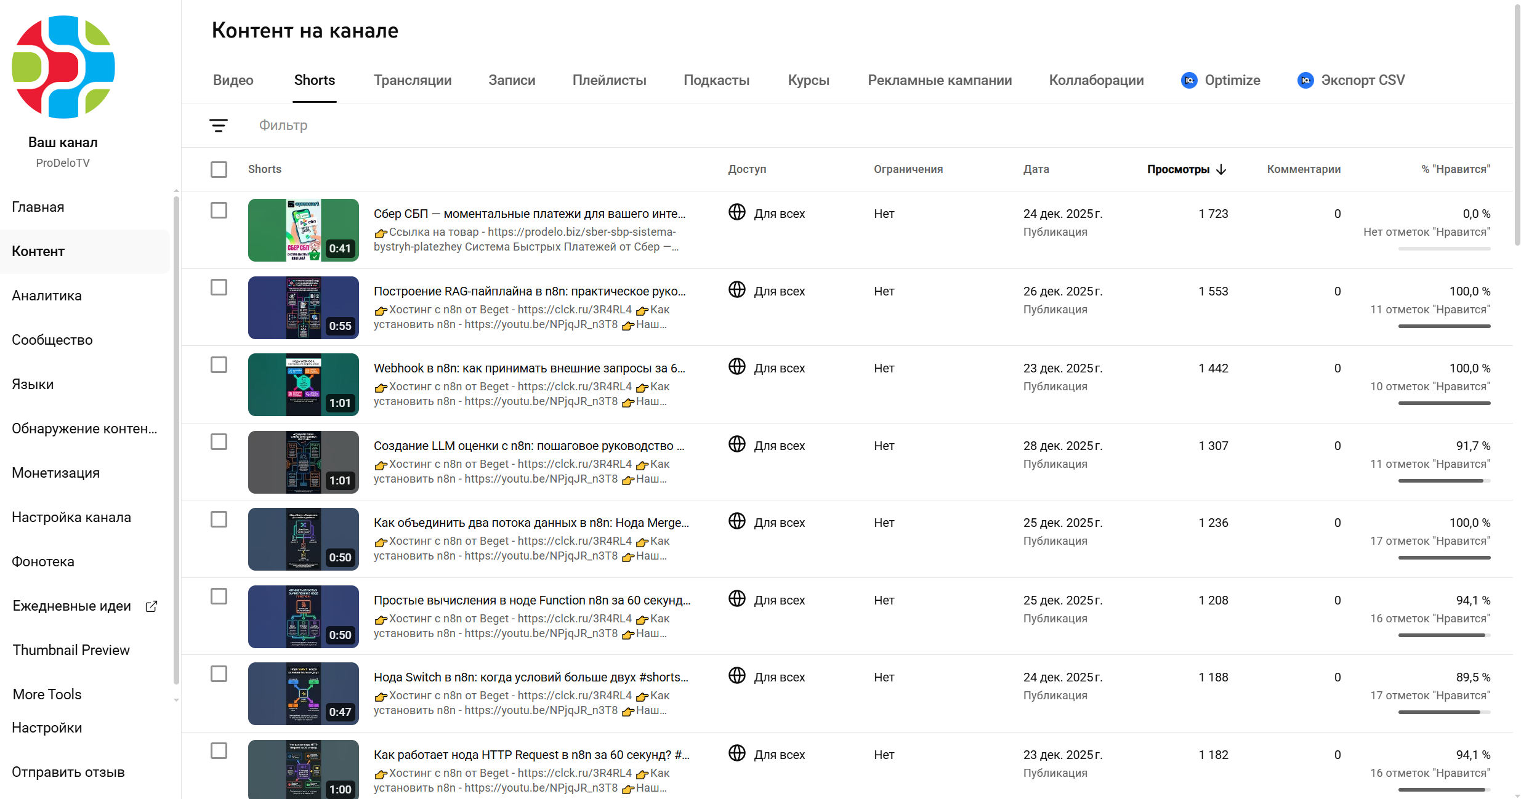Click the Просмотры sort arrow icon
The image size is (1521, 799).
click(1222, 169)
